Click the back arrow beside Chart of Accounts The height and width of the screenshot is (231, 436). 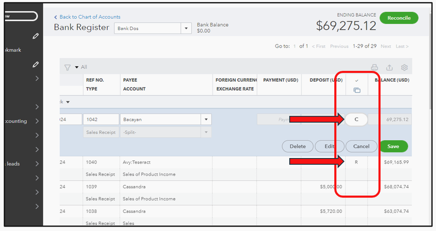[56, 17]
